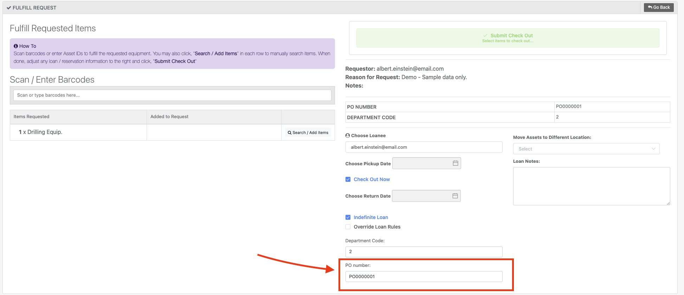Click the Department Code input field

pyautogui.click(x=424, y=252)
